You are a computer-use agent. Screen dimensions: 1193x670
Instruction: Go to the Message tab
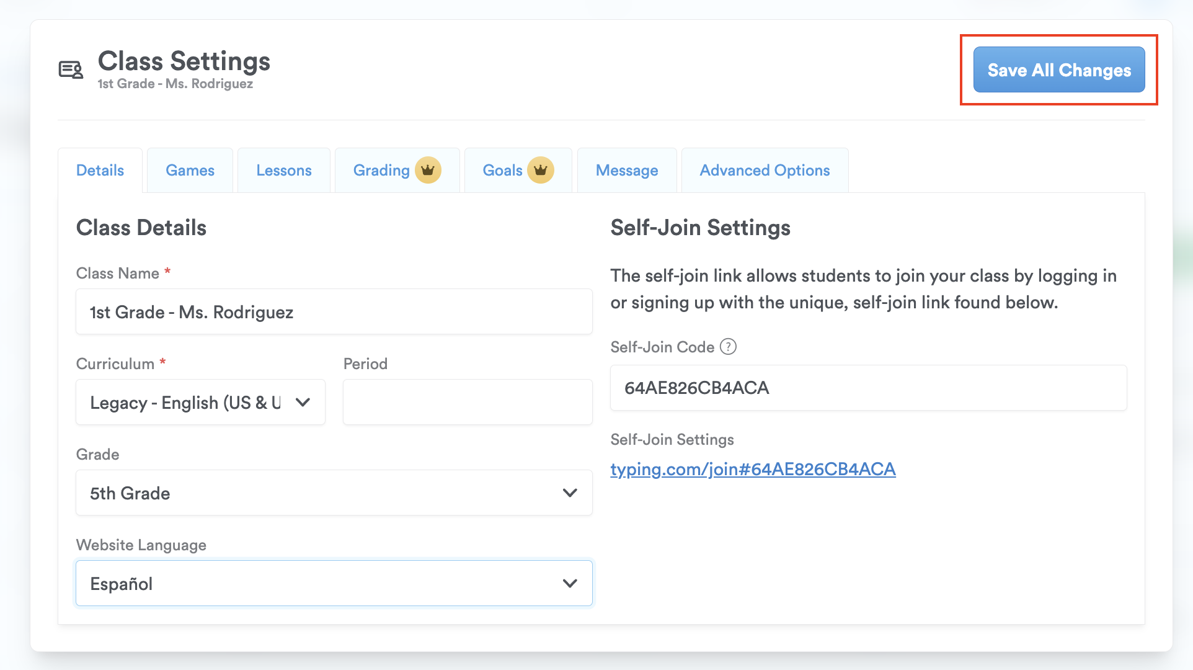click(x=627, y=170)
